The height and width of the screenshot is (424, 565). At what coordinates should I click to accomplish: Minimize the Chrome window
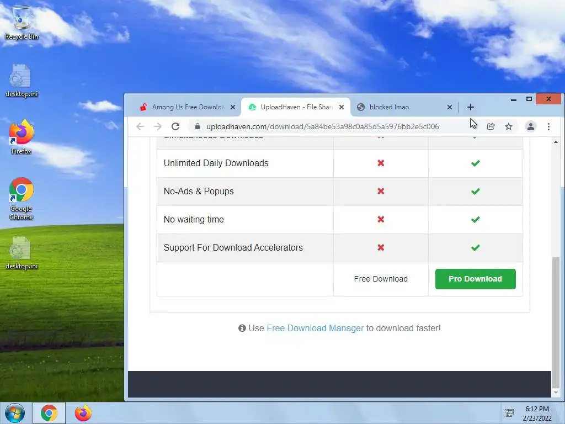tap(514, 99)
